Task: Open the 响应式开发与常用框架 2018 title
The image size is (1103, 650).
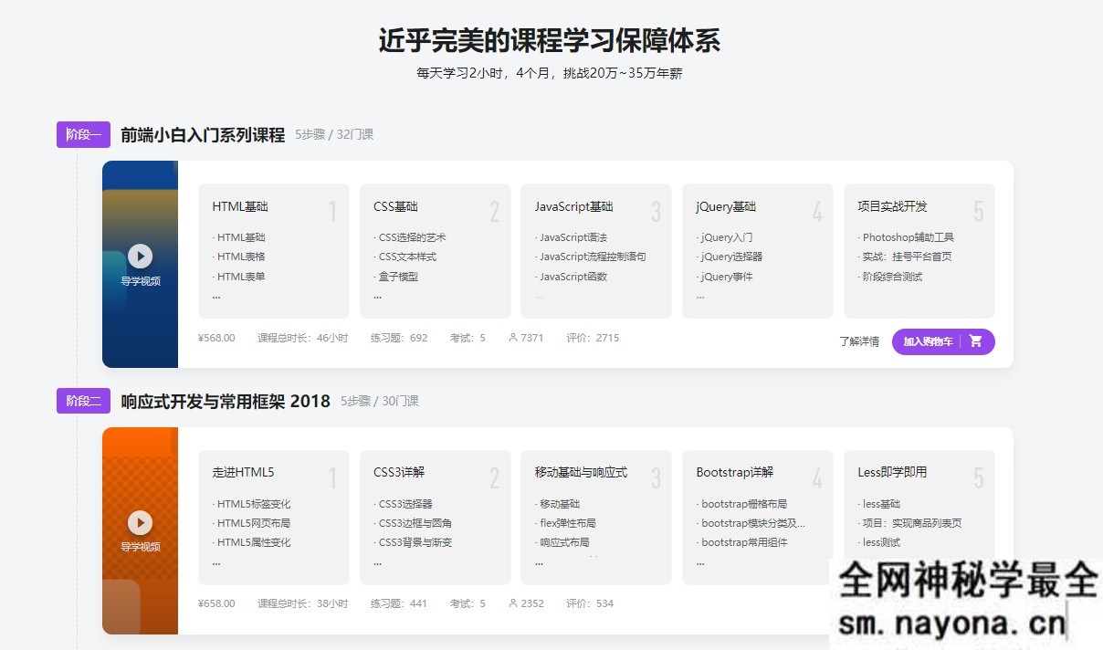Action: (226, 401)
